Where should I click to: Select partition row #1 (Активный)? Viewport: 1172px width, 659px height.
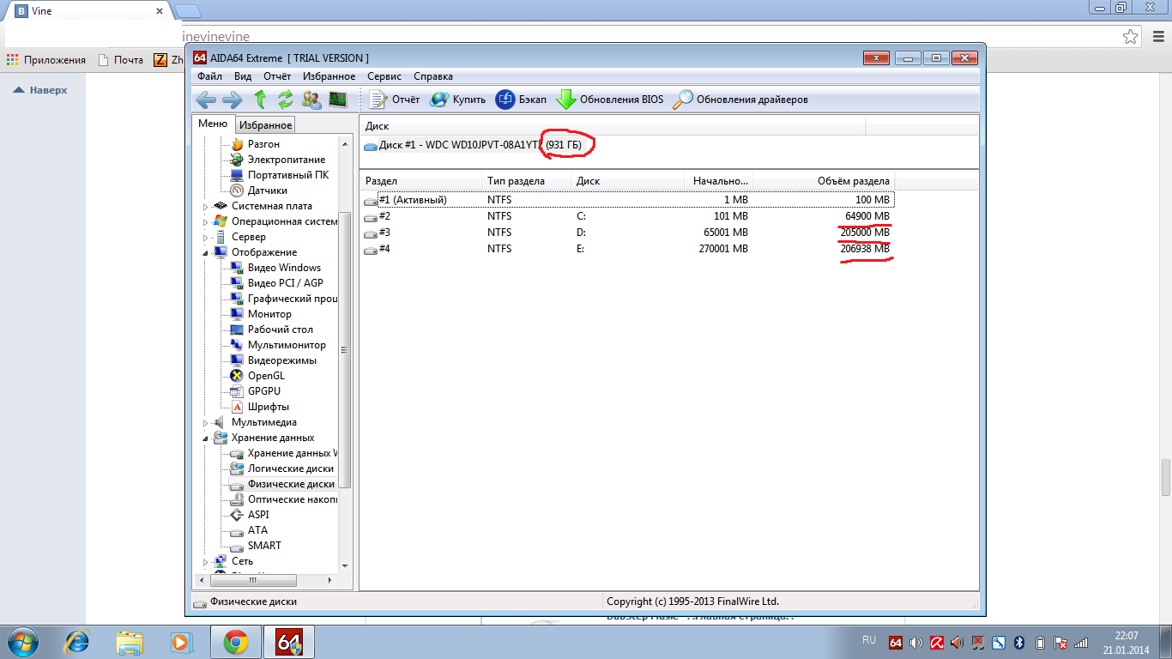click(x=629, y=200)
